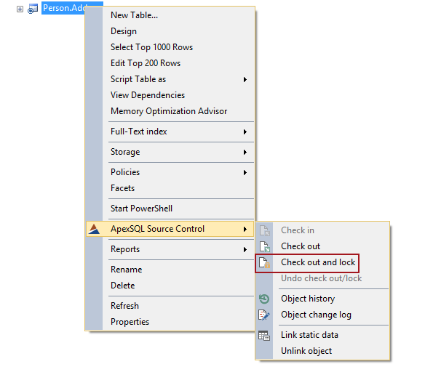
Task: Click the Check out document icon
Action: pyautogui.click(x=264, y=246)
